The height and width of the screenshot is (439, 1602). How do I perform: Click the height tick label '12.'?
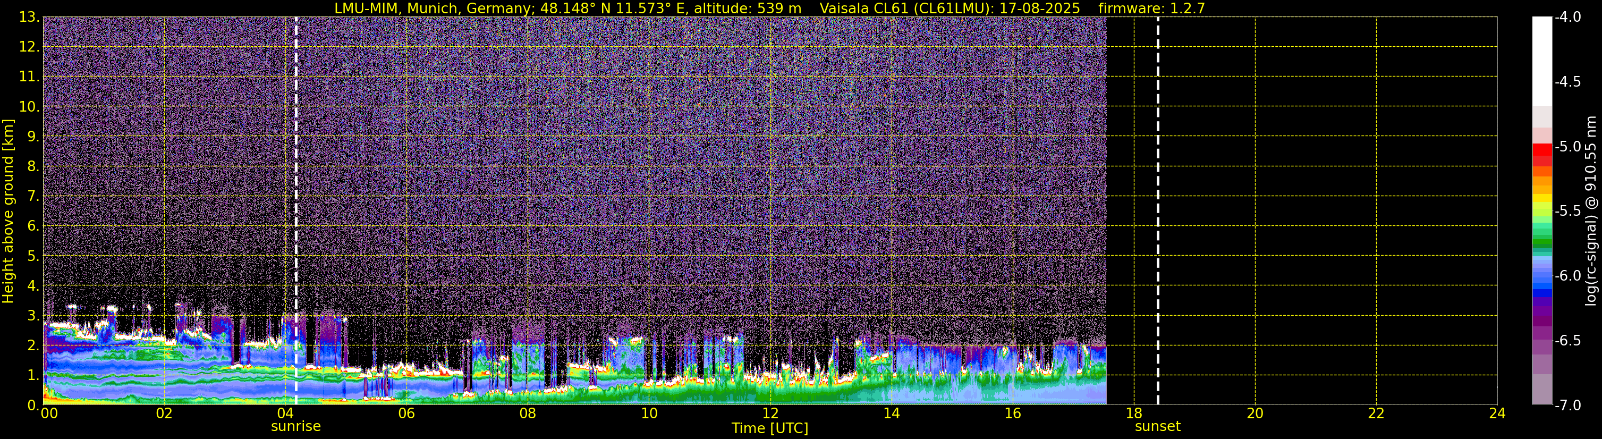pyautogui.click(x=29, y=47)
